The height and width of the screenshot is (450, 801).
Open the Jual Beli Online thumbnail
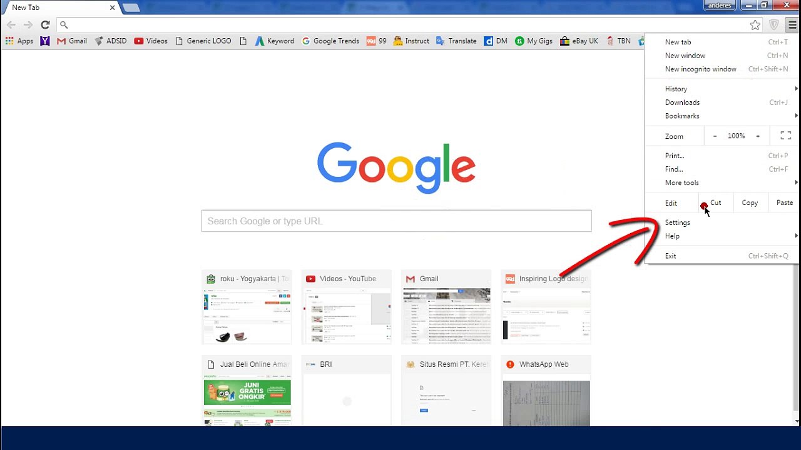pyautogui.click(x=247, y=391)
